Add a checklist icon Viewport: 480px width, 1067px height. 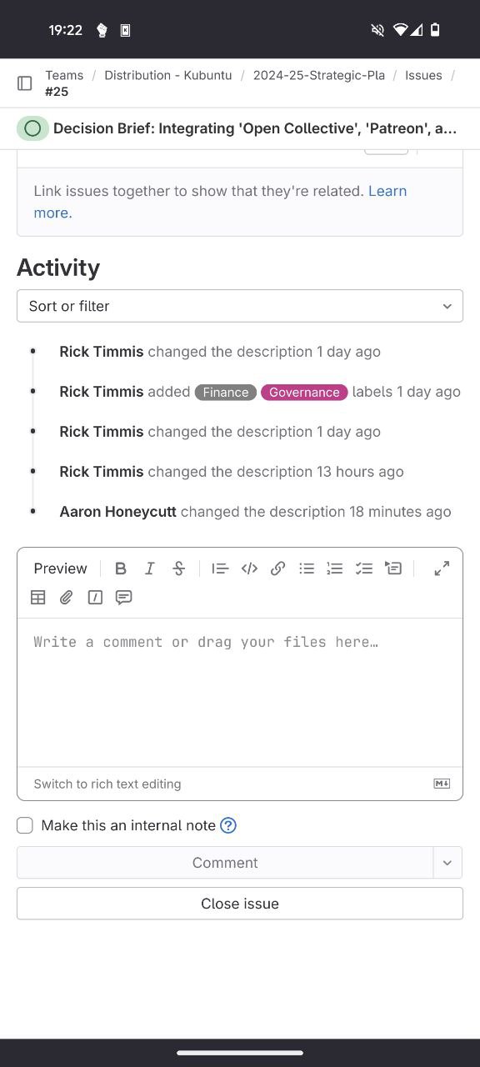pyautogui.click(x=364, y=569)
